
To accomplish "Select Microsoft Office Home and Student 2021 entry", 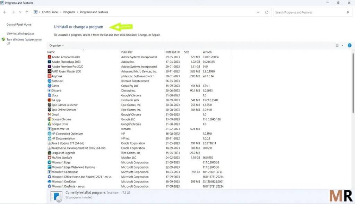I will [x=139, y=177].
